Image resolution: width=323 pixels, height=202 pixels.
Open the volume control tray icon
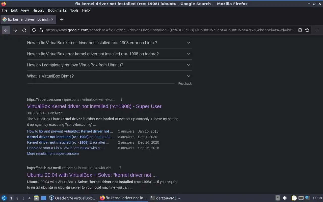pos(285,198)
